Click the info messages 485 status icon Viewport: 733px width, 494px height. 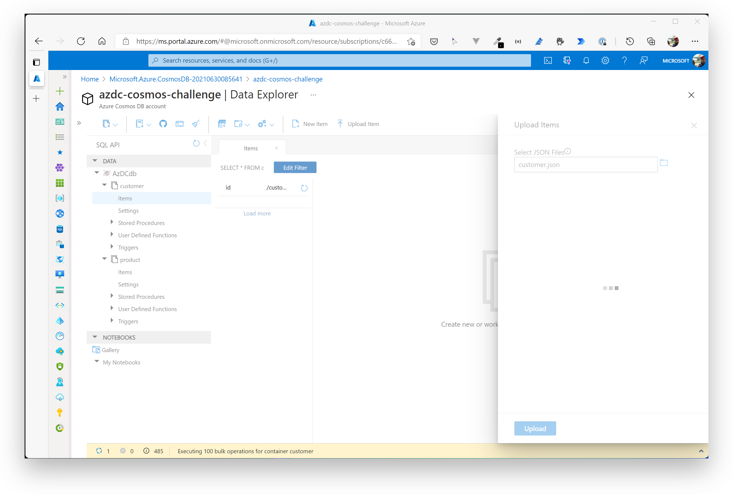pyautogui.click(x=146, y=451)
